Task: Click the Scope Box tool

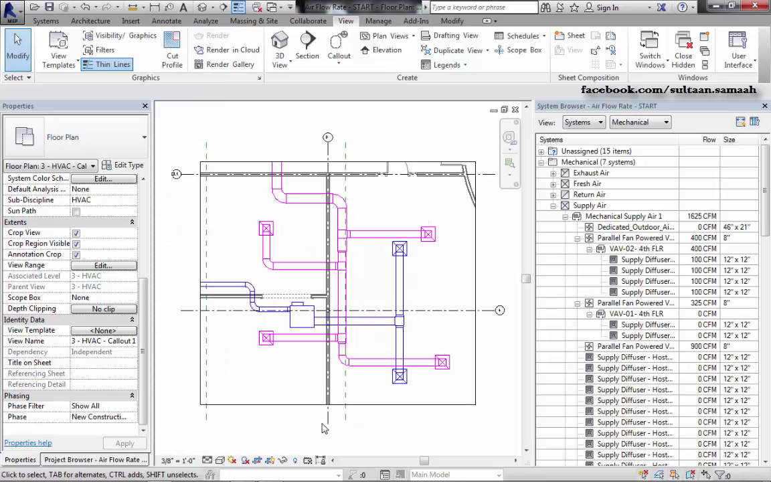Action: 518,50
